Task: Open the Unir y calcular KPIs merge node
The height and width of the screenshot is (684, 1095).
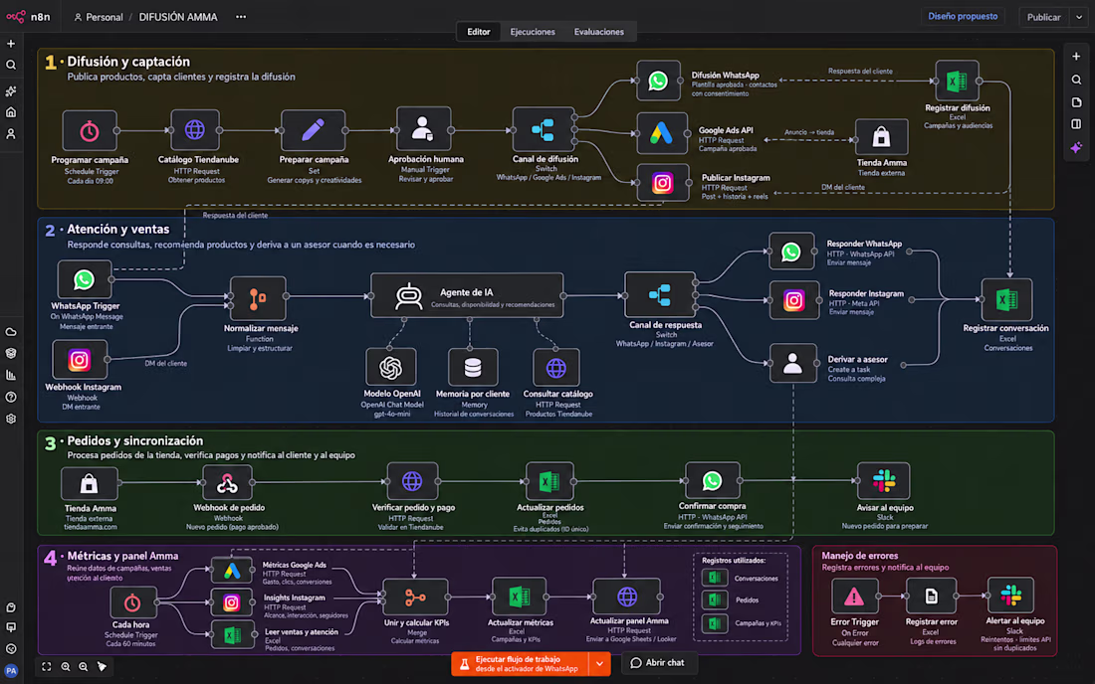Action: pyautogui.click(x=415, y=598)
